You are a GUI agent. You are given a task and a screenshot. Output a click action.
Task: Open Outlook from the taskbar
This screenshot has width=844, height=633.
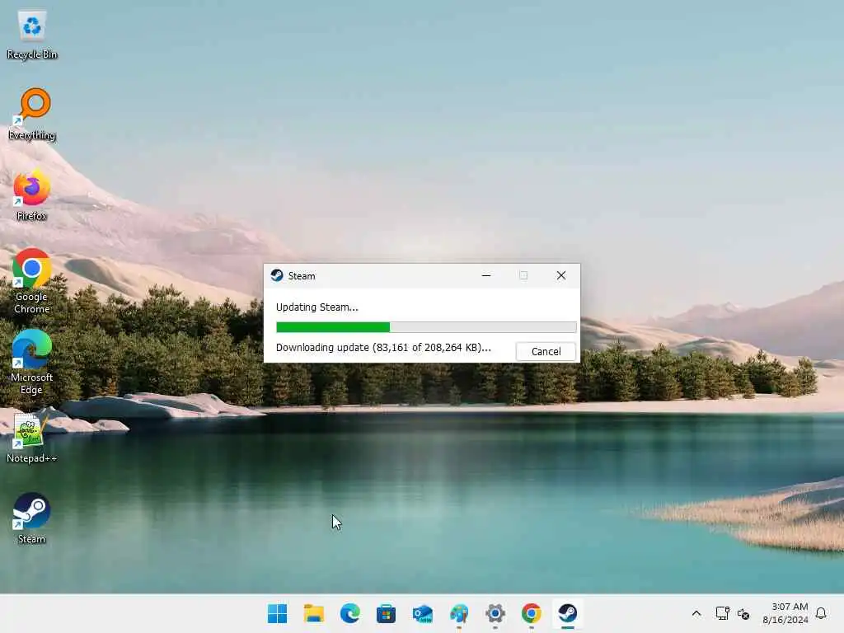click(423, 613)
